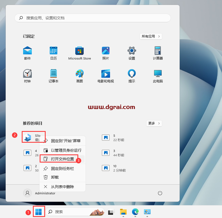222x218 pixels.
Task: Choose 以管理员身份运行 from context menu
Action: pos(62,150)
